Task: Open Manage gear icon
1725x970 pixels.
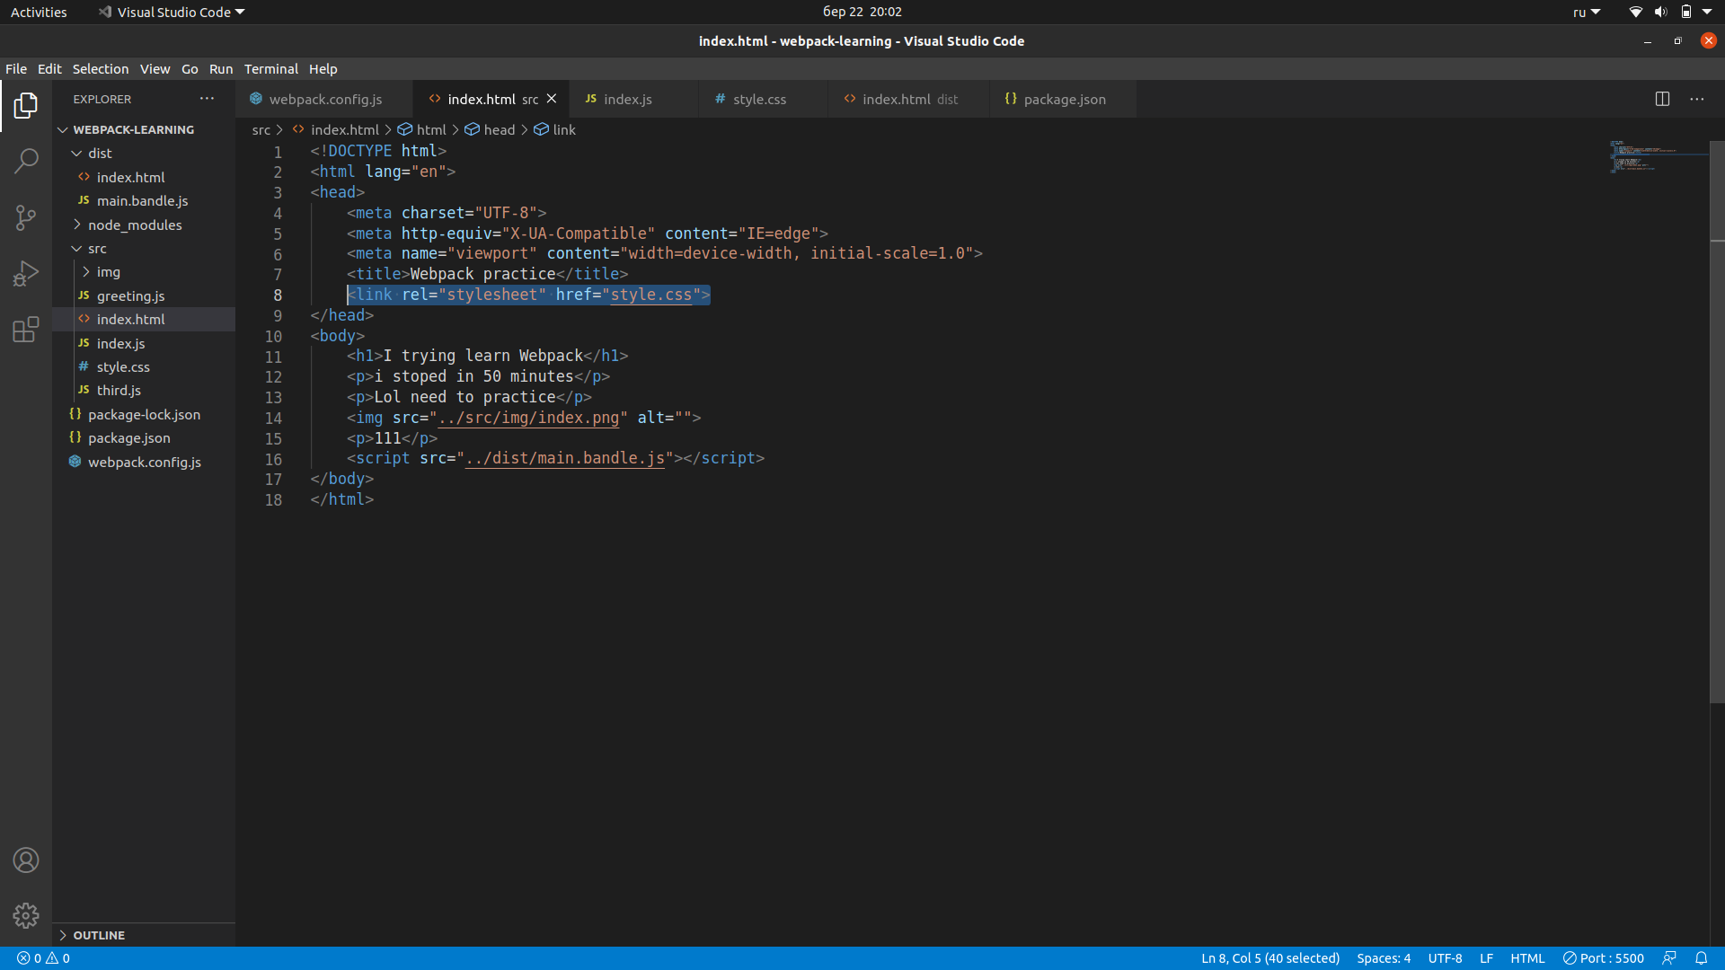Action: click(x=26, y=915)
